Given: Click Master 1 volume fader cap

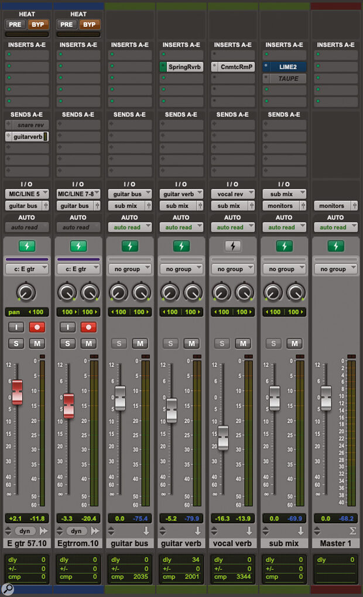Looking at the screenshot, I should click(326, 398).
